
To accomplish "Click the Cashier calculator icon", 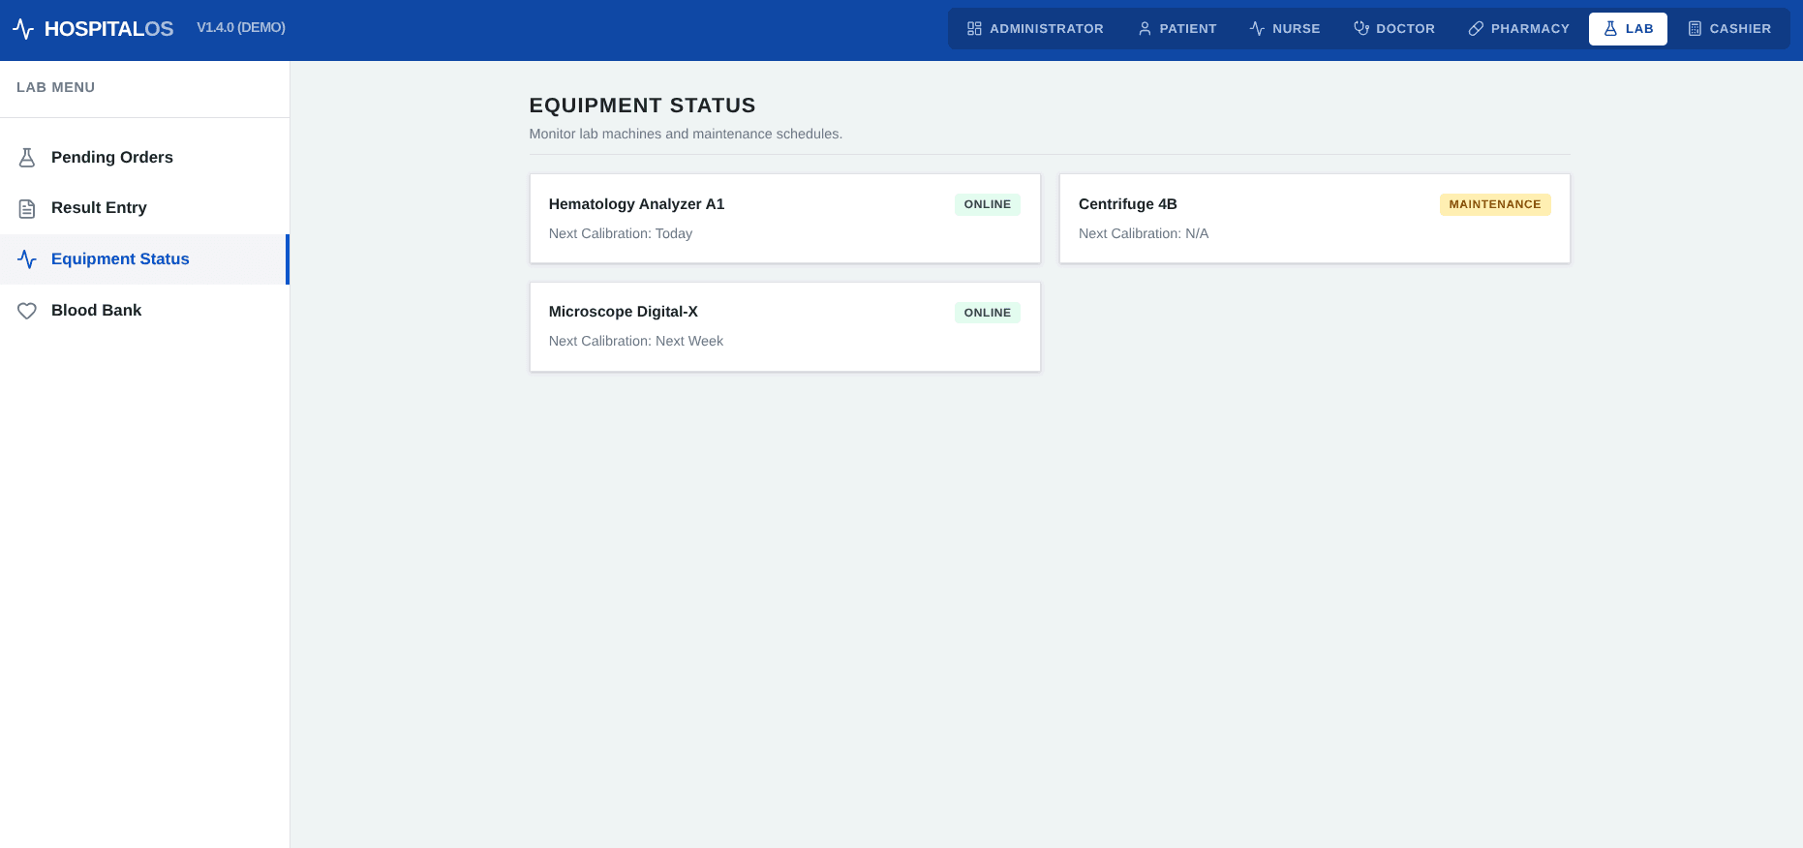I will coord(1695,29).
